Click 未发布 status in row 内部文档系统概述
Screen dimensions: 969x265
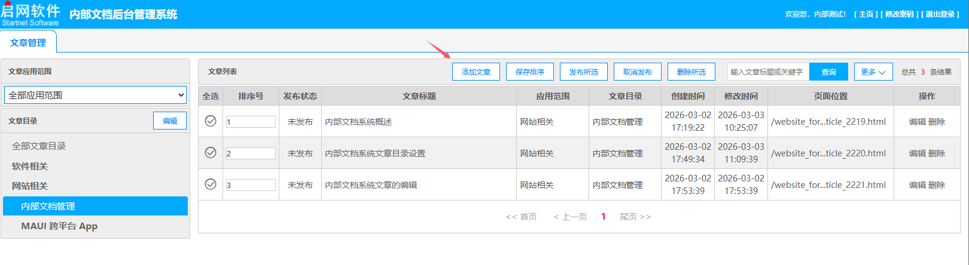300,122
